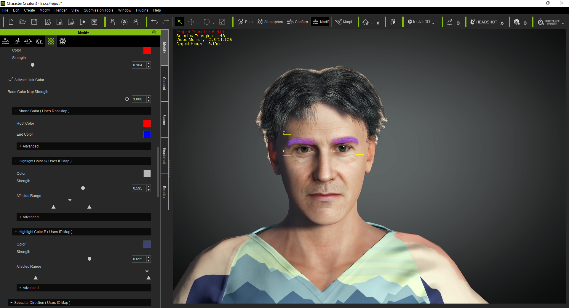Image resolution: width=569 pixels, height=308 pixels.
Task: Toggle Pose mode in toolbar
Action: point(245,22)
